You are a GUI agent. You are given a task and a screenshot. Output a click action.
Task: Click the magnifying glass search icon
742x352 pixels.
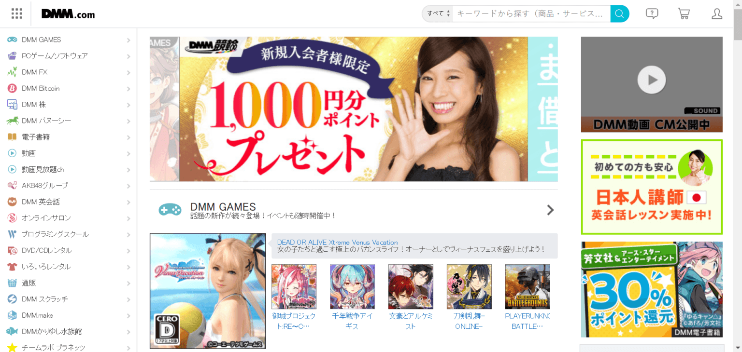pos(619,14)
